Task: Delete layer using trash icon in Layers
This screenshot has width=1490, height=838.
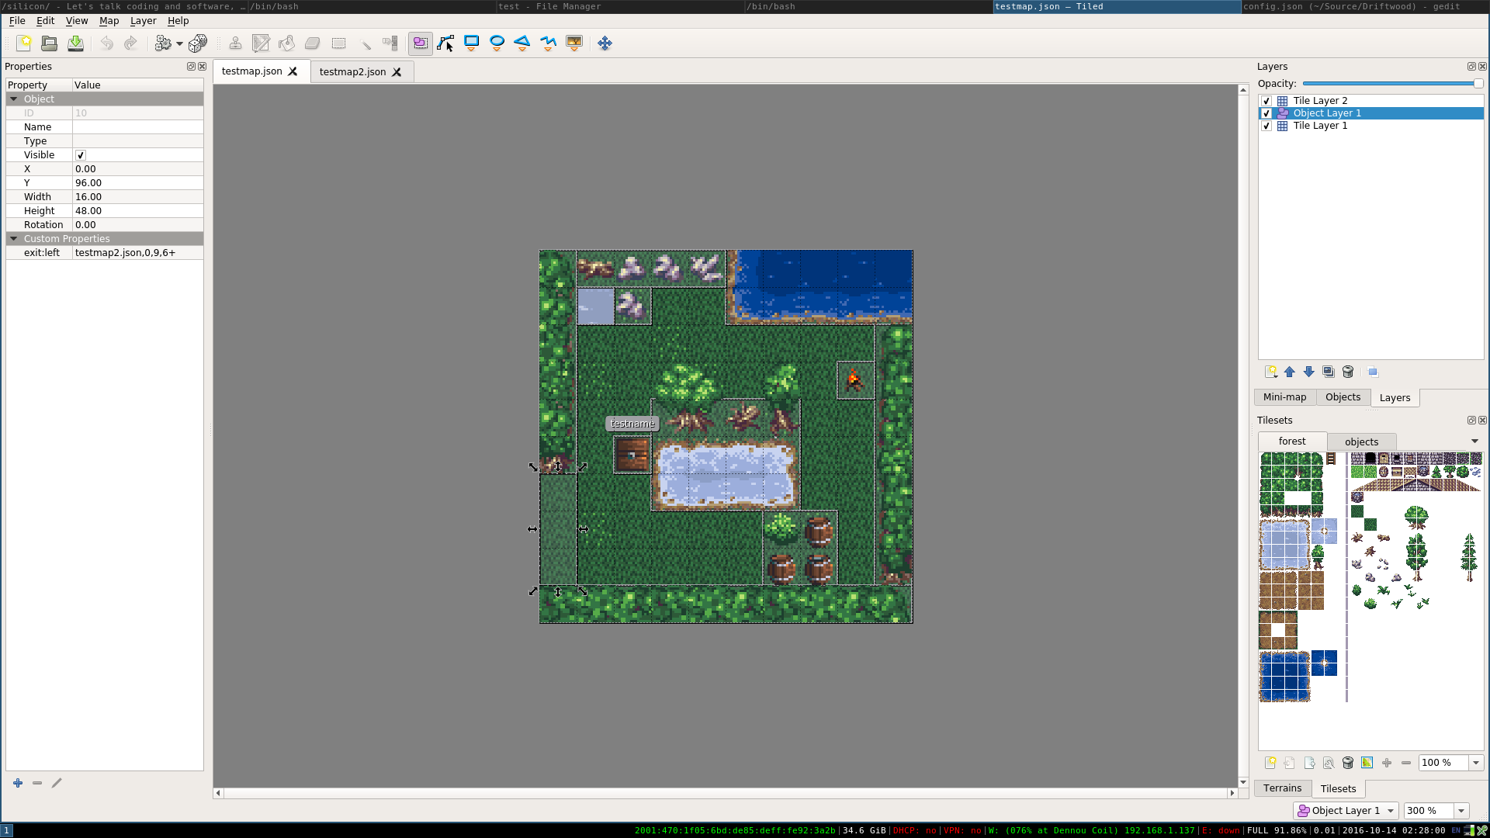Action: tap(1348, 372)
